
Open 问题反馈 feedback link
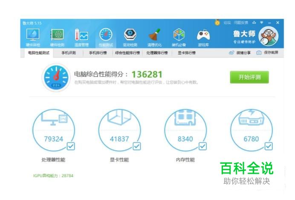pos(241,23)
